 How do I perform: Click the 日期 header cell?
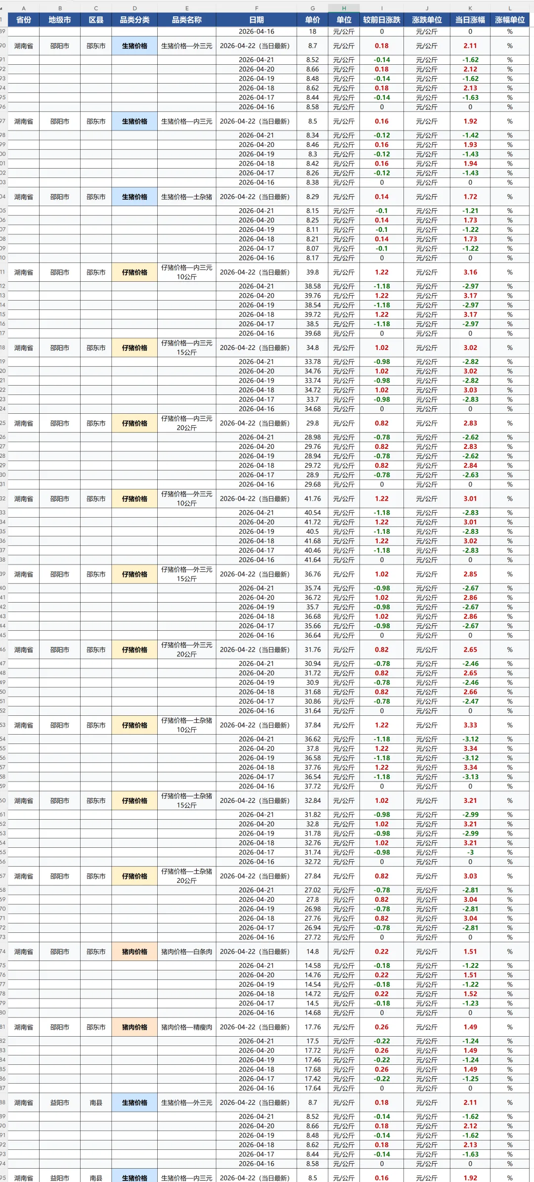(x=256, y=20)
